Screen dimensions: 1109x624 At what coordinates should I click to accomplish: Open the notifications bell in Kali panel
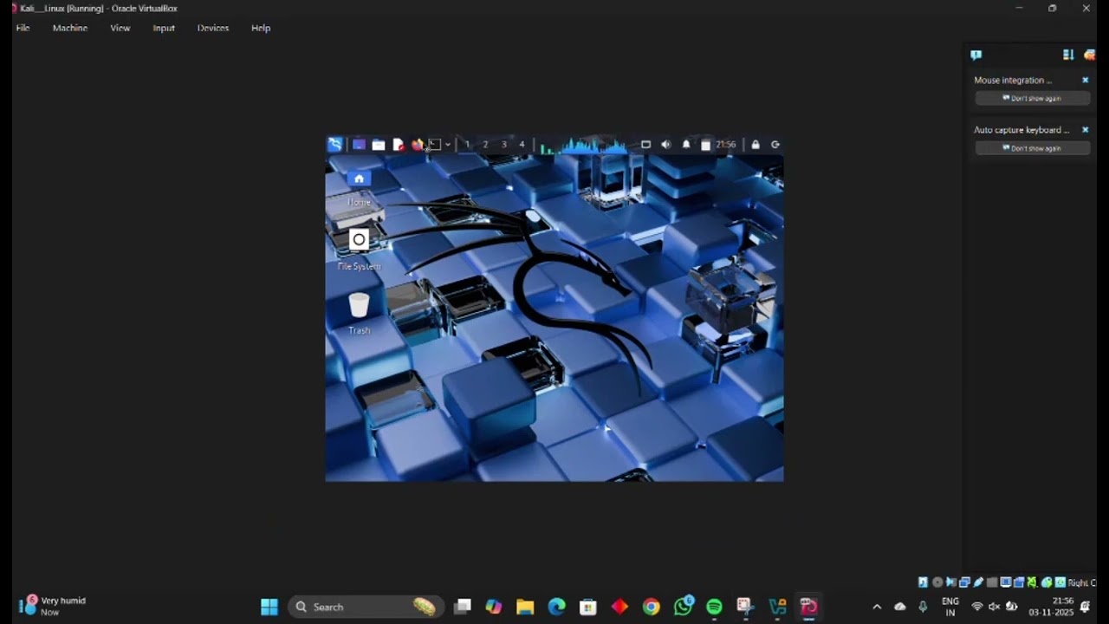point(686,145)
